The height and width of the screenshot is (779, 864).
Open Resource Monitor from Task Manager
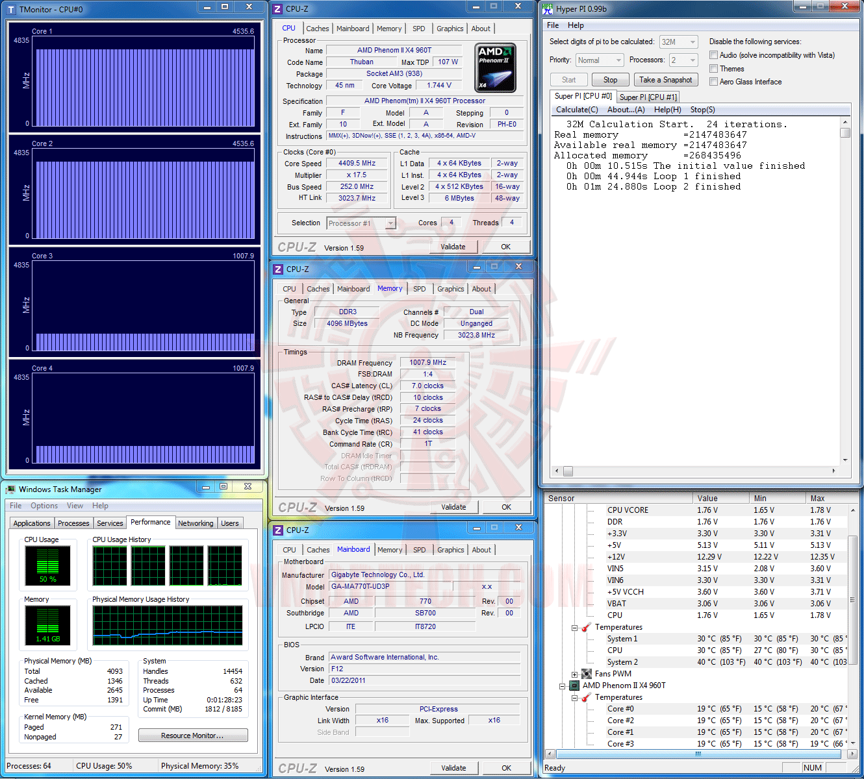[193, 736]
